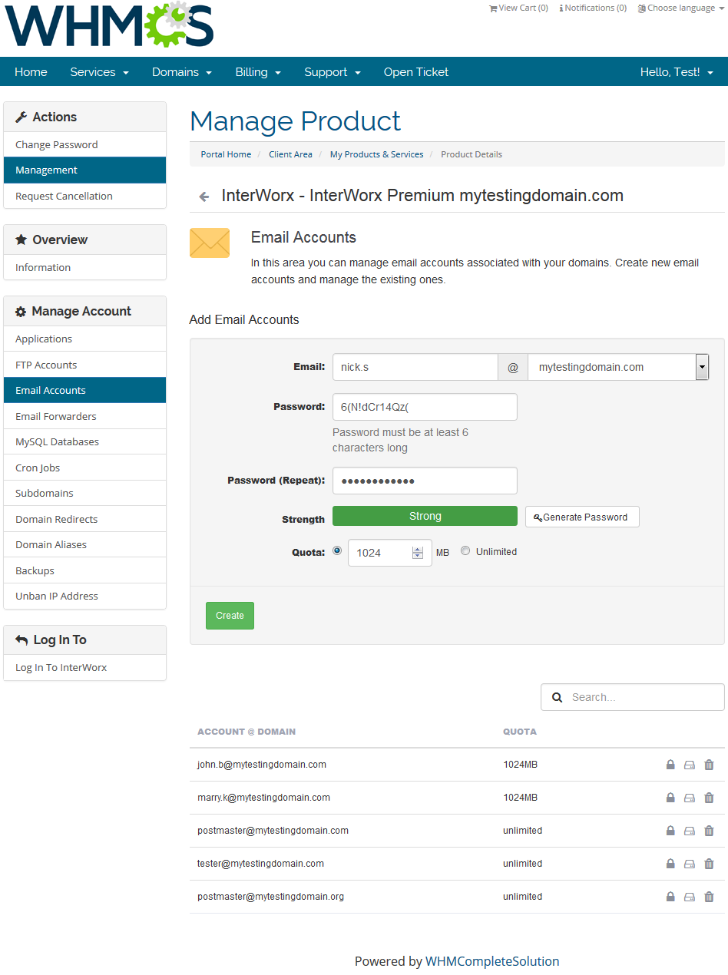Click trash icon for postmaster@mytestingdomain.com
The height and width of the screenshot is (975, 728).
click(x=709, y=831)
